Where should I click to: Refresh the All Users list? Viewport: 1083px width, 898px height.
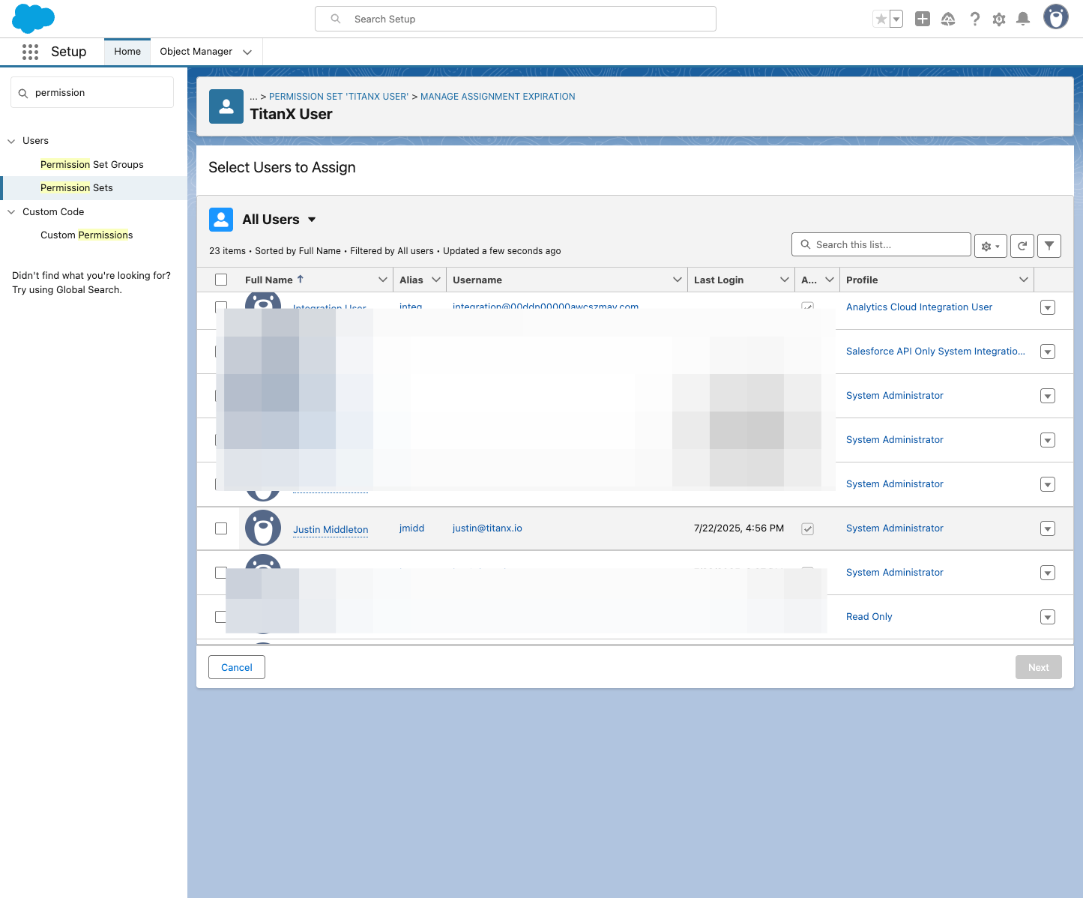point(1022,246)
